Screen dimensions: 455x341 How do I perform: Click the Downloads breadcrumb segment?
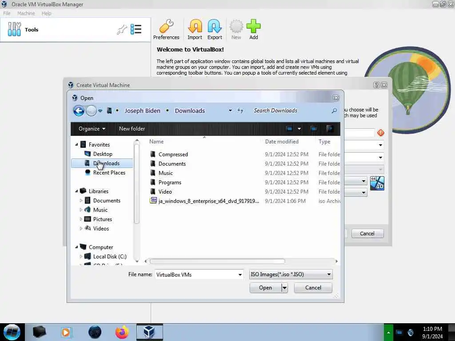(x=190, y=111)
